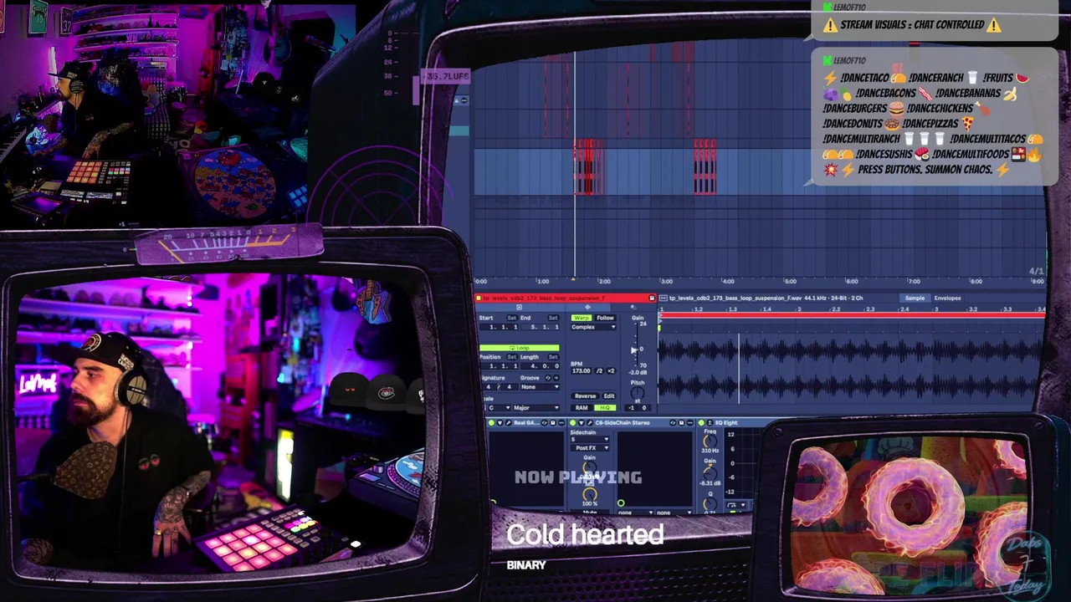Screen dimensions: 1071x602
Task: Open the third clip panel tab icon
Action: 633,307
